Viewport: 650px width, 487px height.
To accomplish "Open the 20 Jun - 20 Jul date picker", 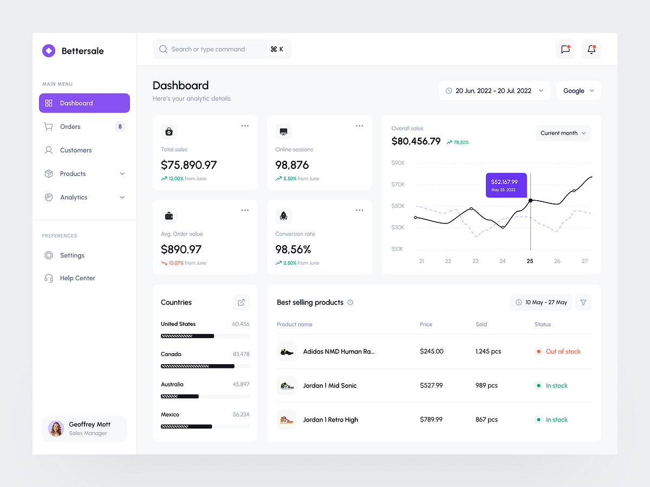I will (x=493, y=90).
